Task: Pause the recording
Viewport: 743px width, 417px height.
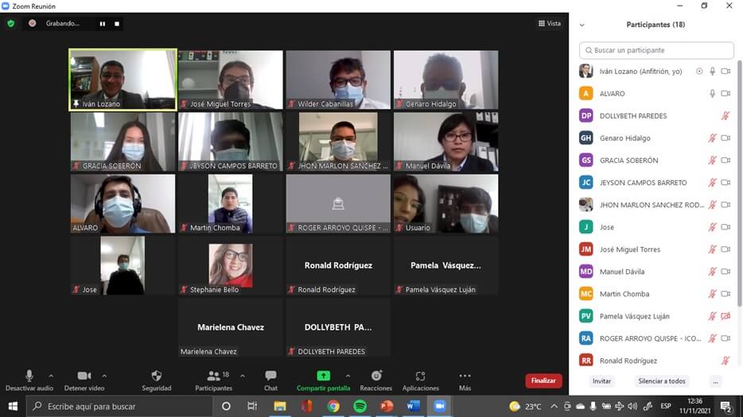Action: 102,24
